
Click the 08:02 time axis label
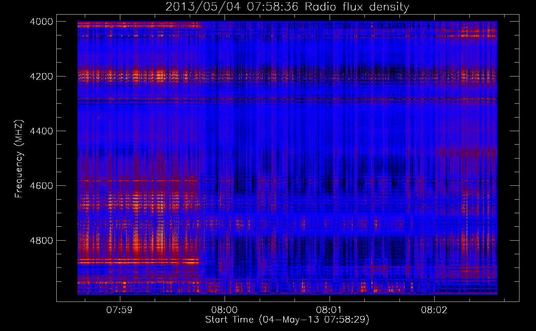click(434, 310)
